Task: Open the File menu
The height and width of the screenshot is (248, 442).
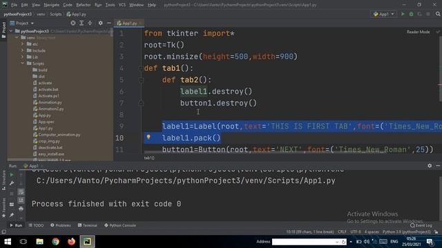Action: pos(14,5)
